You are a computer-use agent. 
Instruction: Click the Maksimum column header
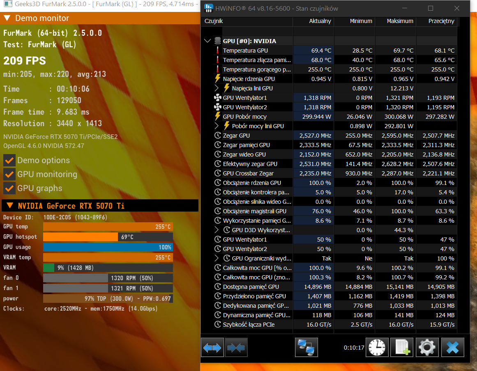(x=396, y=21)
